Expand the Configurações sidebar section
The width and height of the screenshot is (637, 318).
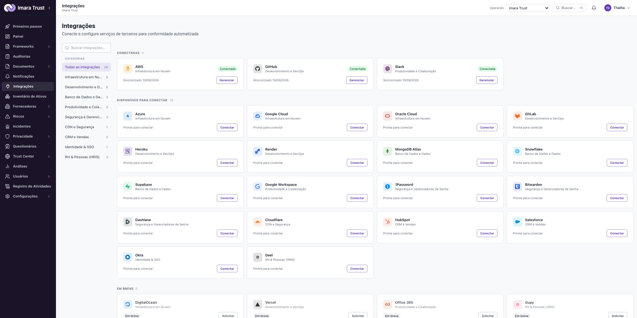(28, 196)
